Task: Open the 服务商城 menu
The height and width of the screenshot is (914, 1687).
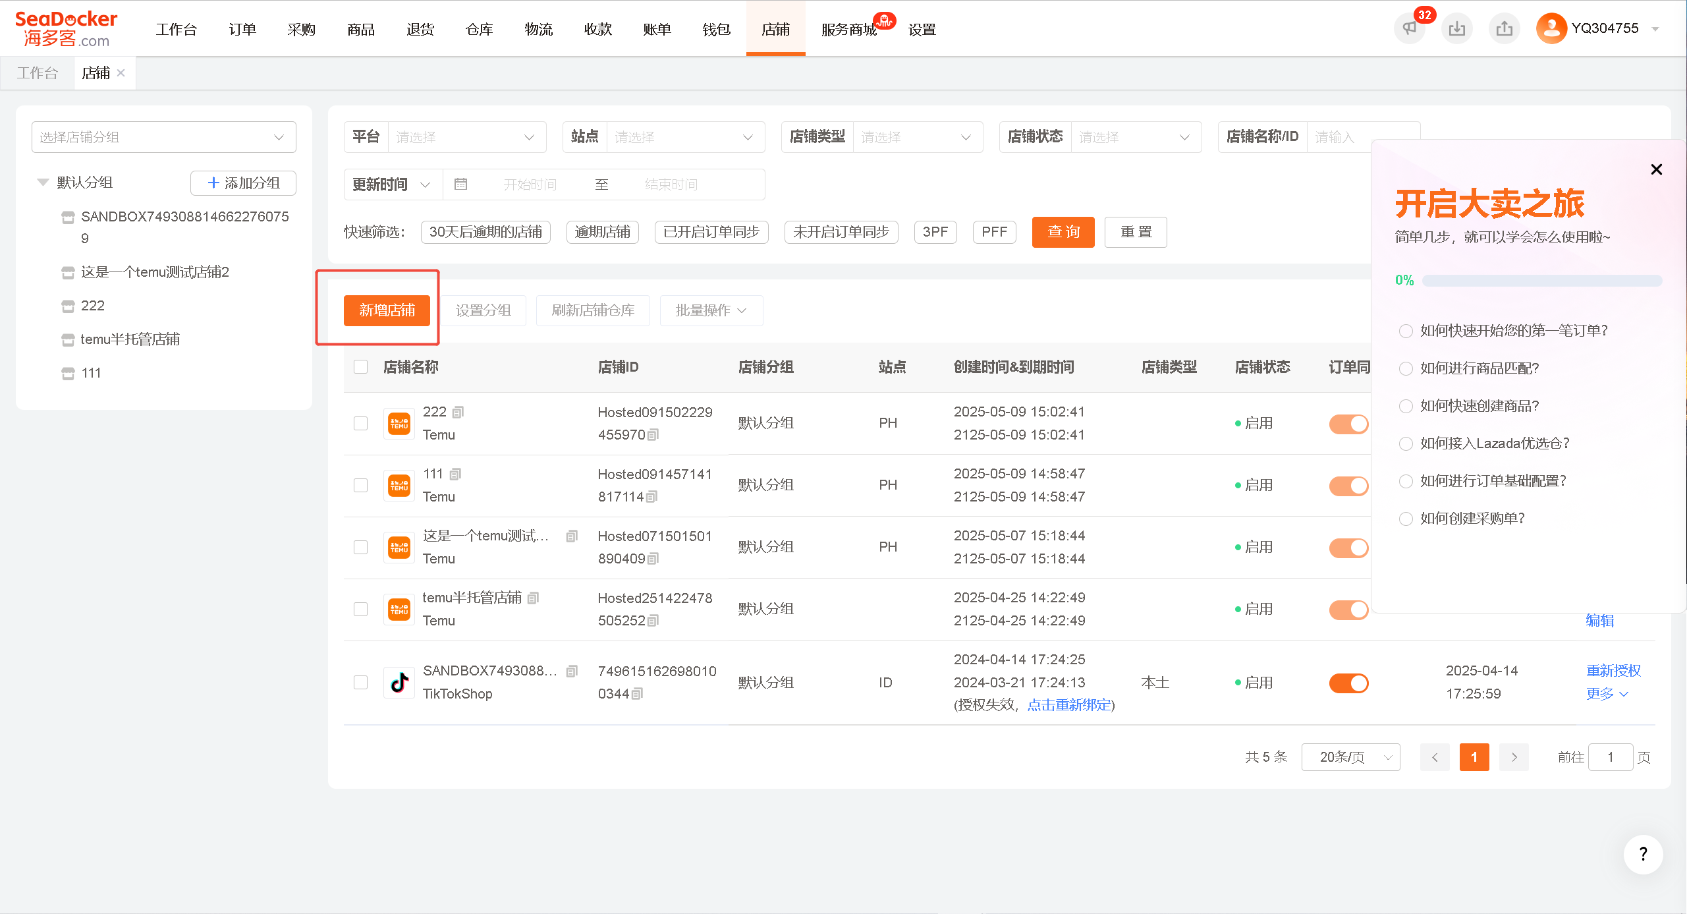Action: click(849, 30)
